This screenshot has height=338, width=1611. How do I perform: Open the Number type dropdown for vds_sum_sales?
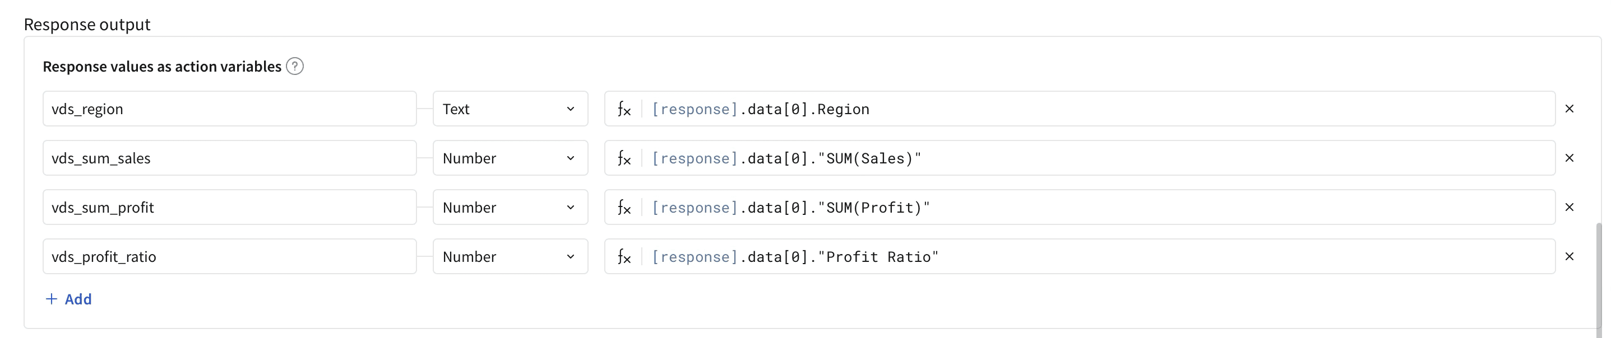(510, 158)
